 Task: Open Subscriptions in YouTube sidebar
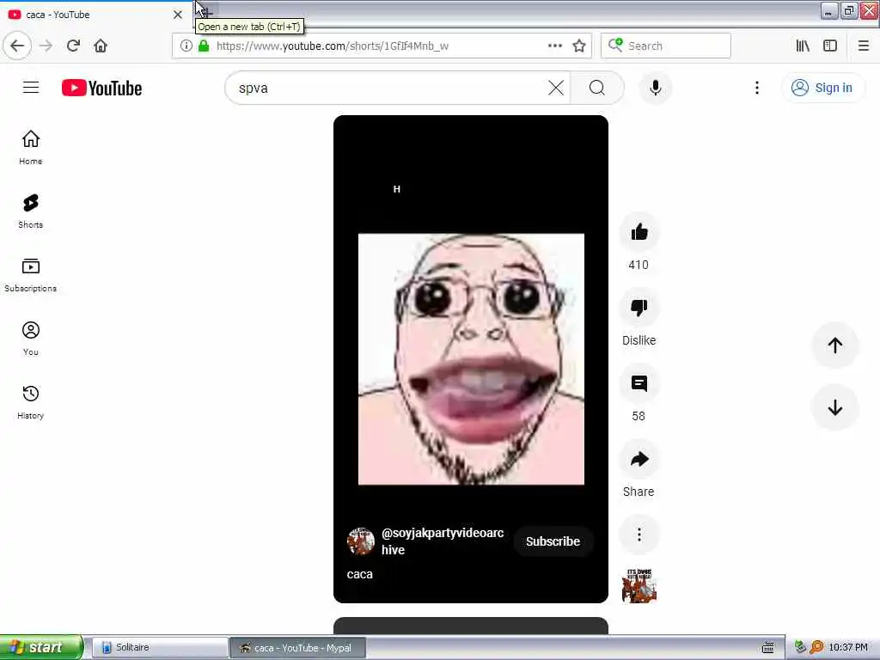click(x=31, y=275)
